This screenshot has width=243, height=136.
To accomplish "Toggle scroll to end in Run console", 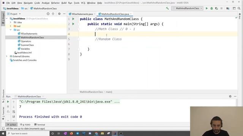I will tap(14, 117).
